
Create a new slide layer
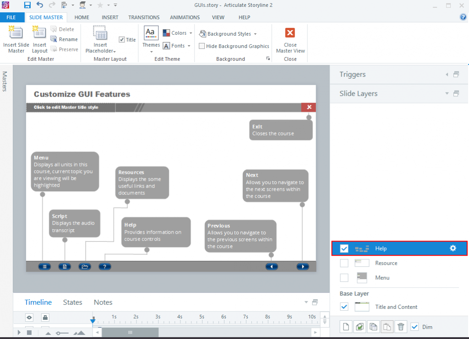click(x=345, y=327)
